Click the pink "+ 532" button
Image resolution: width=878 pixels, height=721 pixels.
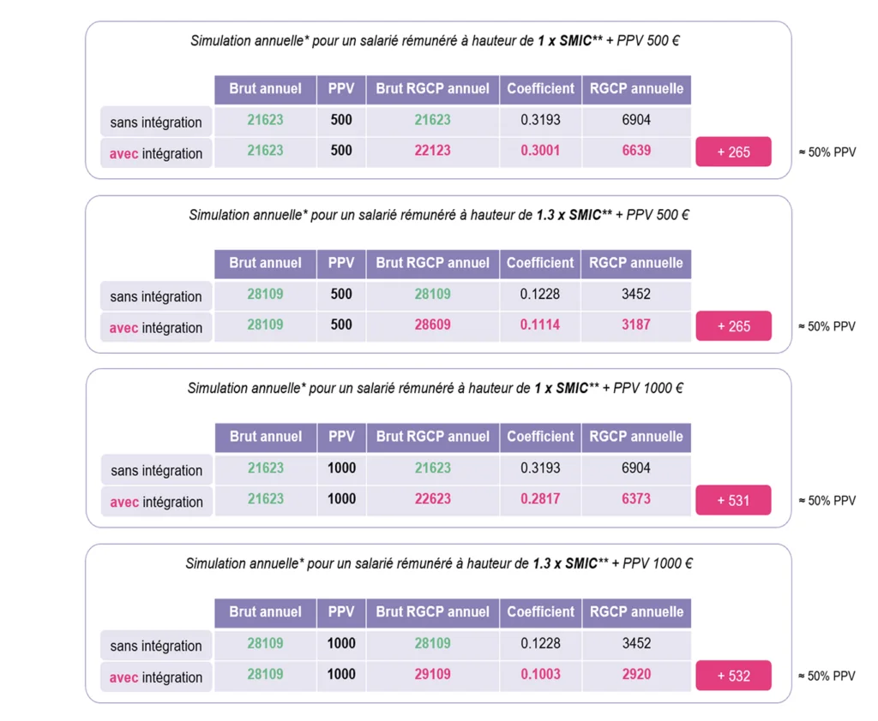733,676
